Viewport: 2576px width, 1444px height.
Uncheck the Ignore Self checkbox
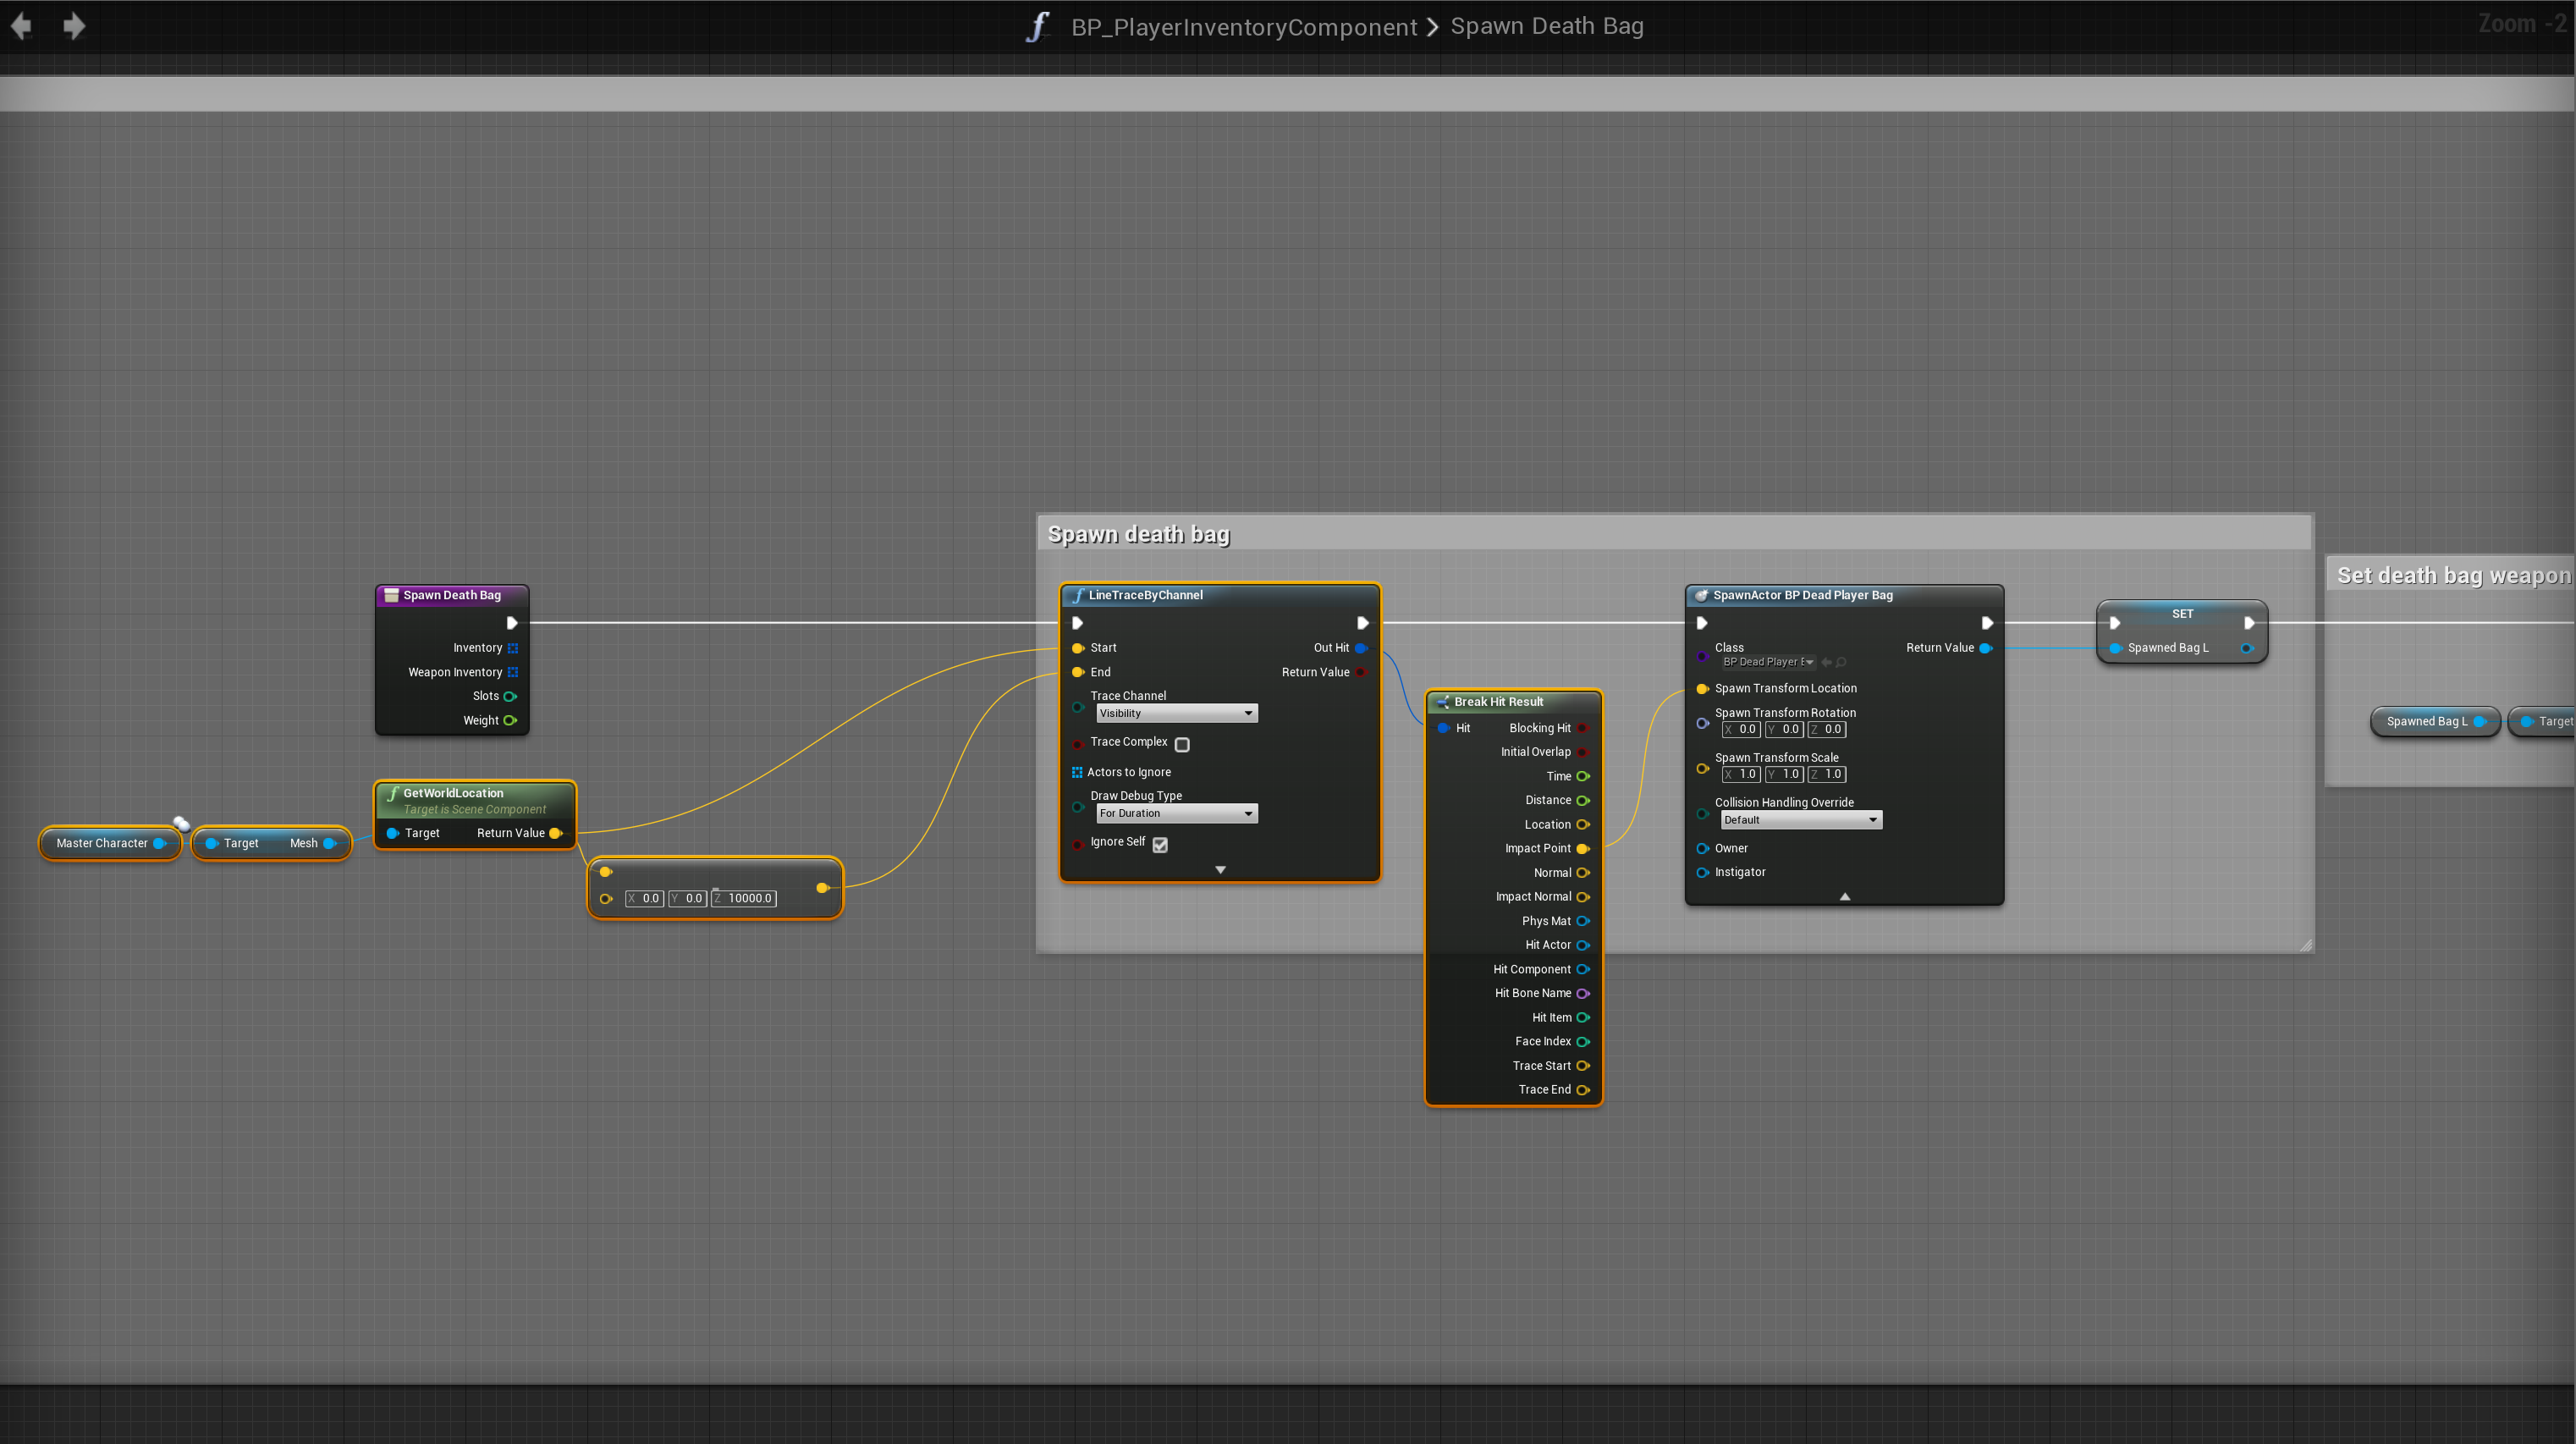coord(1160,845)
